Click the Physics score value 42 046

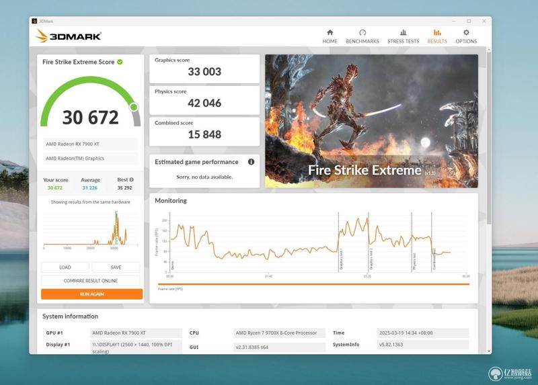pyautogui.click(x=204, y=103)
